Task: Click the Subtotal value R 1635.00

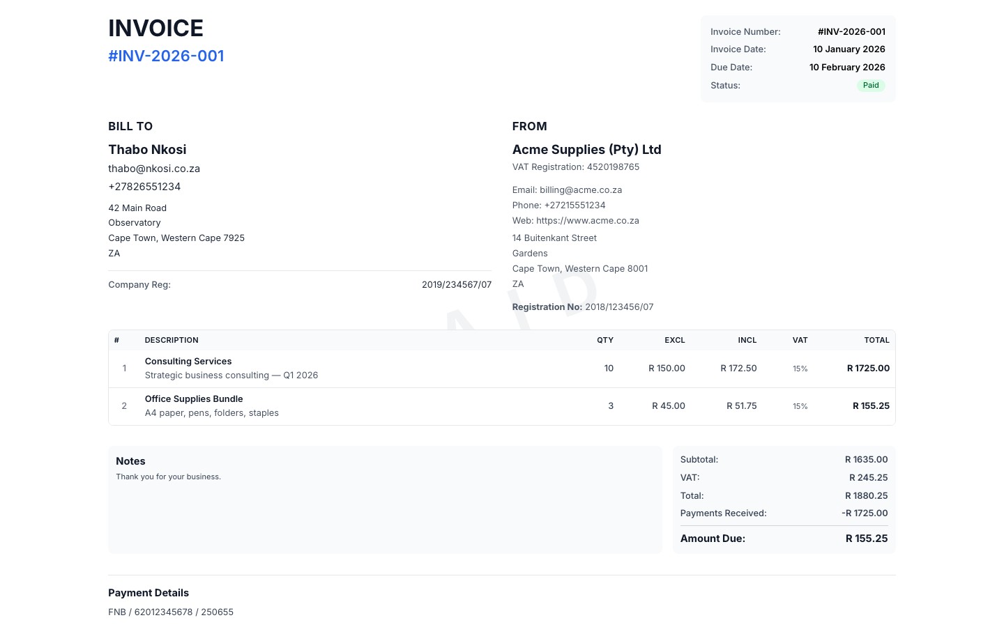Action: click(x=866, y=459)
